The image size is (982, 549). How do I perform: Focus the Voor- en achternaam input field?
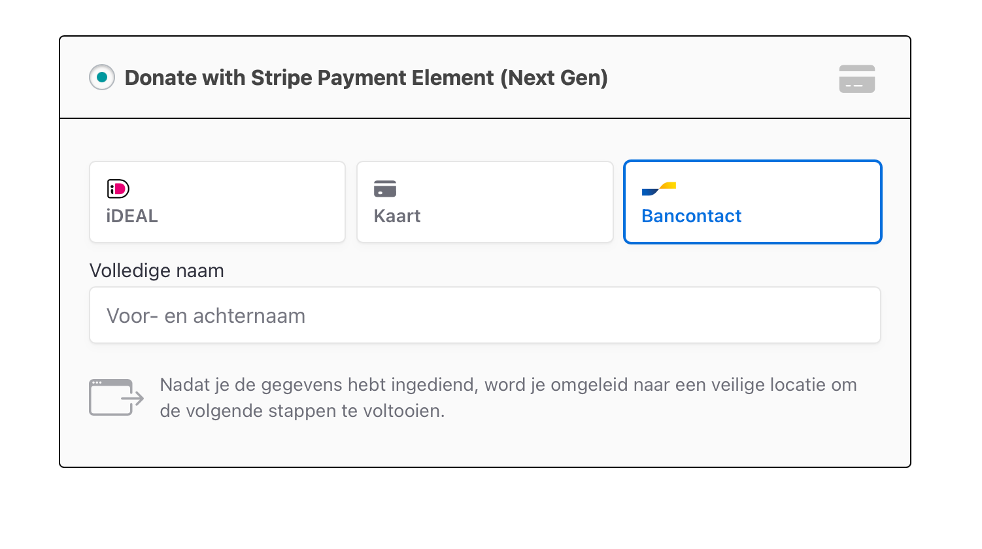click(485, 315)
